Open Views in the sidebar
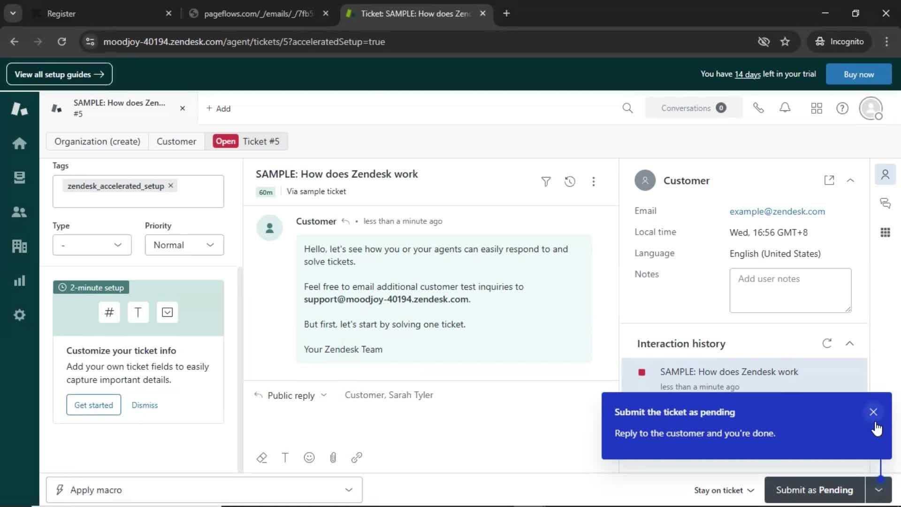The height and width of the screenshot is (507, 901). pyautogui.click(x=19, y=177)
